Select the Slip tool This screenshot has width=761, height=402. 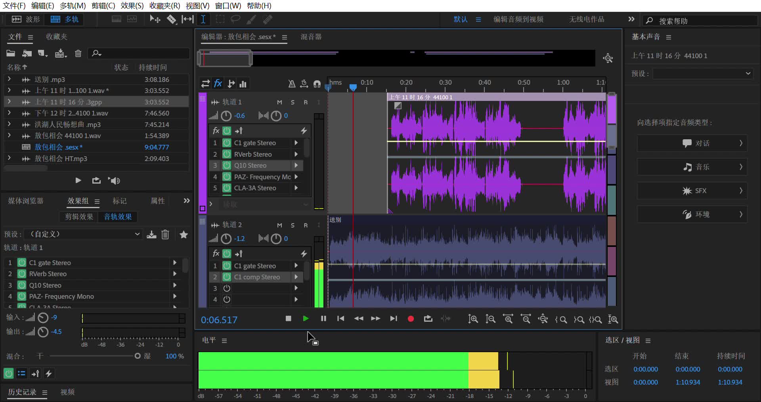(187, 19)
